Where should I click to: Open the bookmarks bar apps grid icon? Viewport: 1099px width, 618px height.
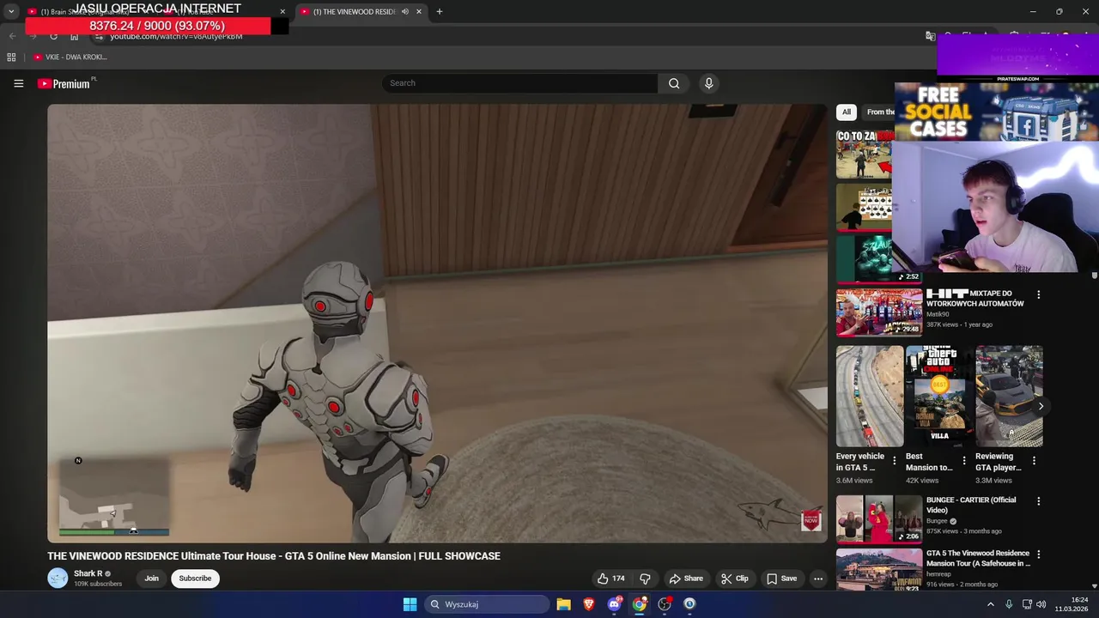point(11,57)
